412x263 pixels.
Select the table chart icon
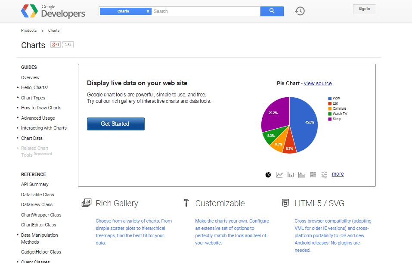(313, 174)
